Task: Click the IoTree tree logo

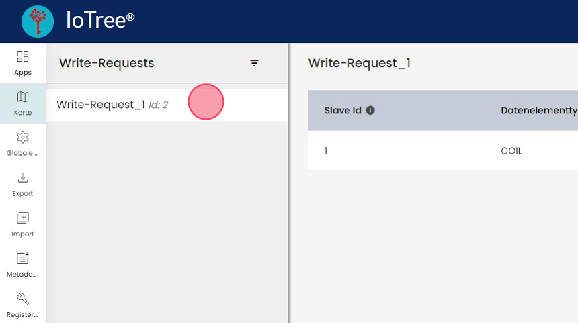Action: pos(38,21)
